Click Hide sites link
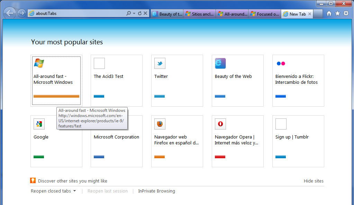Image resolution: width=354 pixels, height=205 pixels. [314, 181]
